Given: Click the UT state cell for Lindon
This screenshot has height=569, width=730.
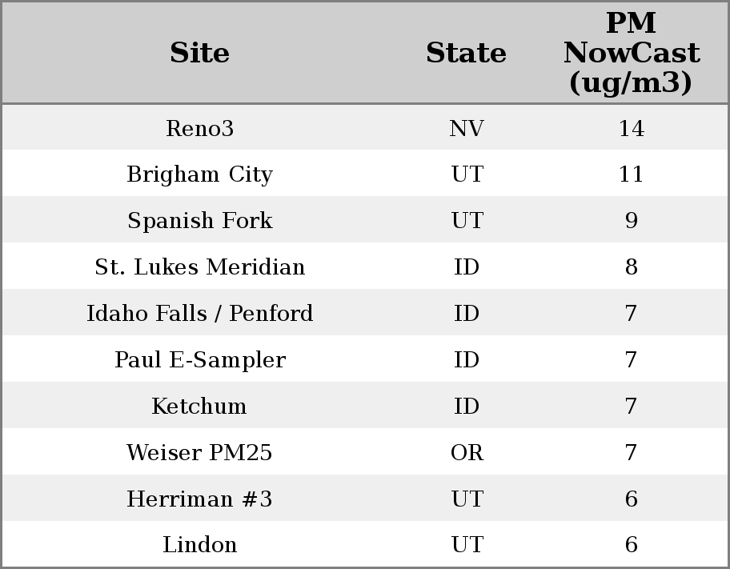Looking at the screenshot, I should (466, 545).
